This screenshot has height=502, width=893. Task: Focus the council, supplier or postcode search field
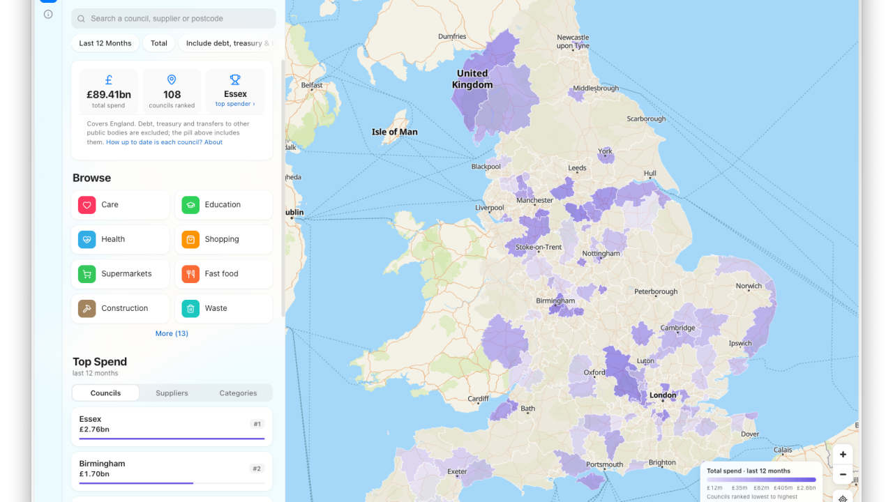click(x=173, y=19)
